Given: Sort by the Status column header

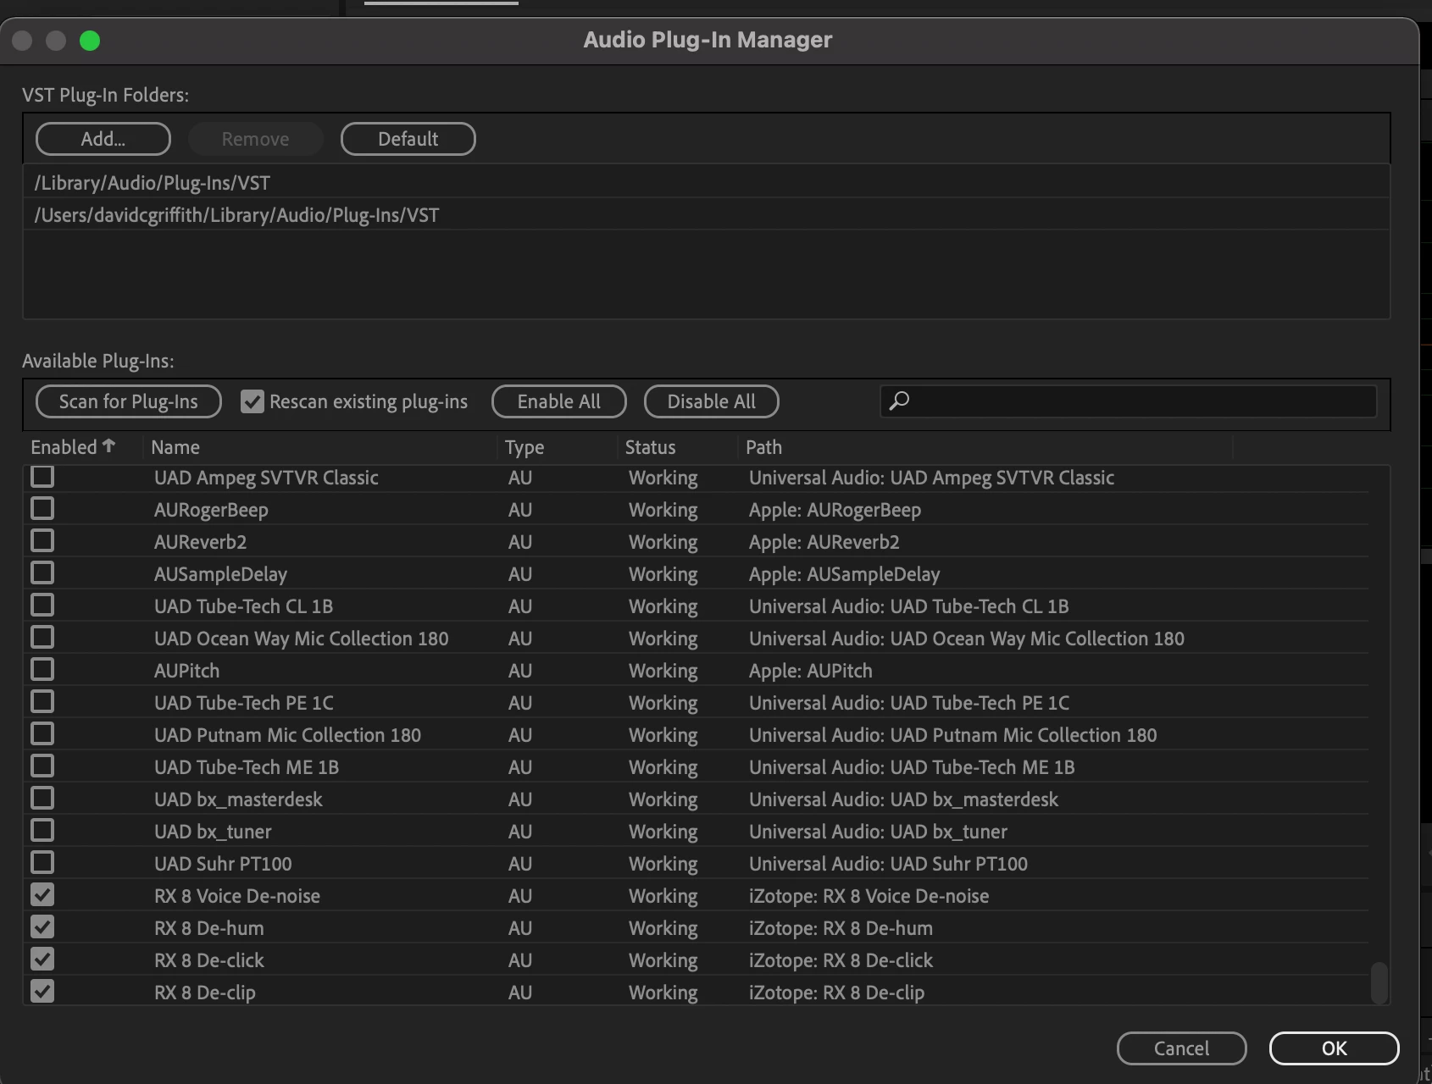Looking at the screenshot, I should pyautogui.click(x=651, y=447).
